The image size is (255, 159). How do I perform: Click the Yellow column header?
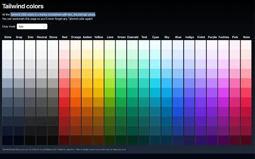[99, 37]
